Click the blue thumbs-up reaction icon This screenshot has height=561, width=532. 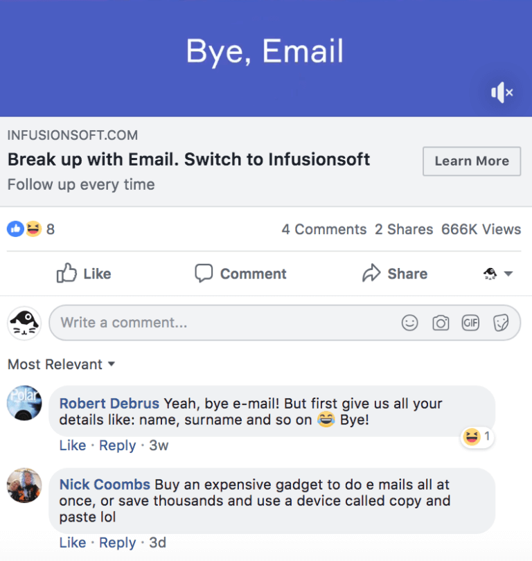tap(15, 229)
